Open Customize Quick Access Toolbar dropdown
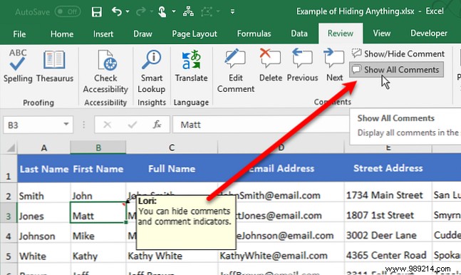The image size is (461, 275). (x=232, y=12)
